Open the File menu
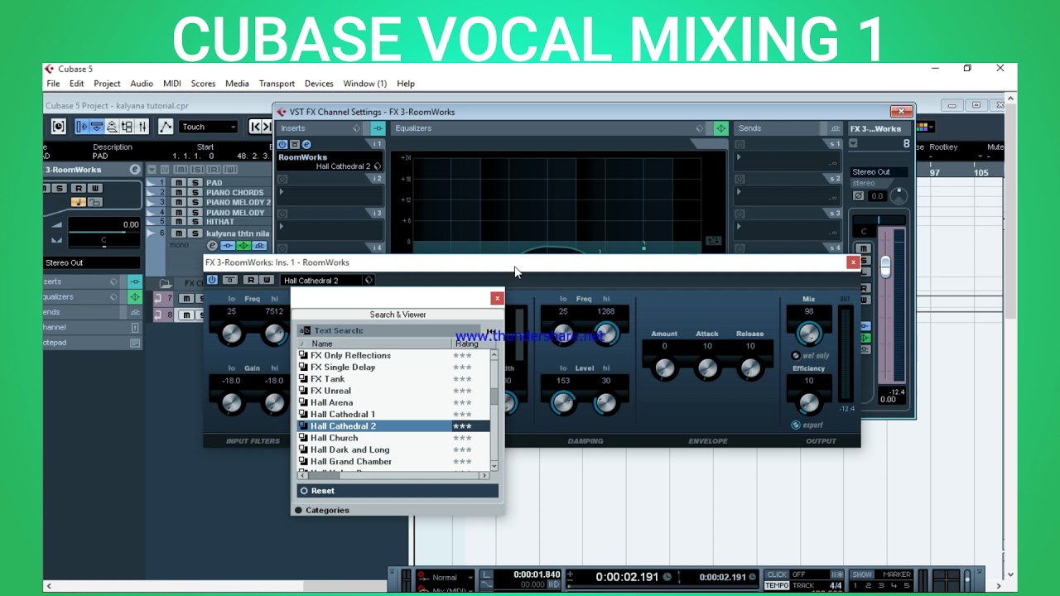The image size is (1060, 596). tap(53, 84)
